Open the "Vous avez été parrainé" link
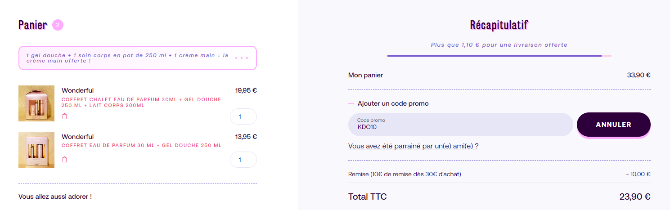Image resolution: width=670 pixels, height=210 pixels. coord(413,146)
